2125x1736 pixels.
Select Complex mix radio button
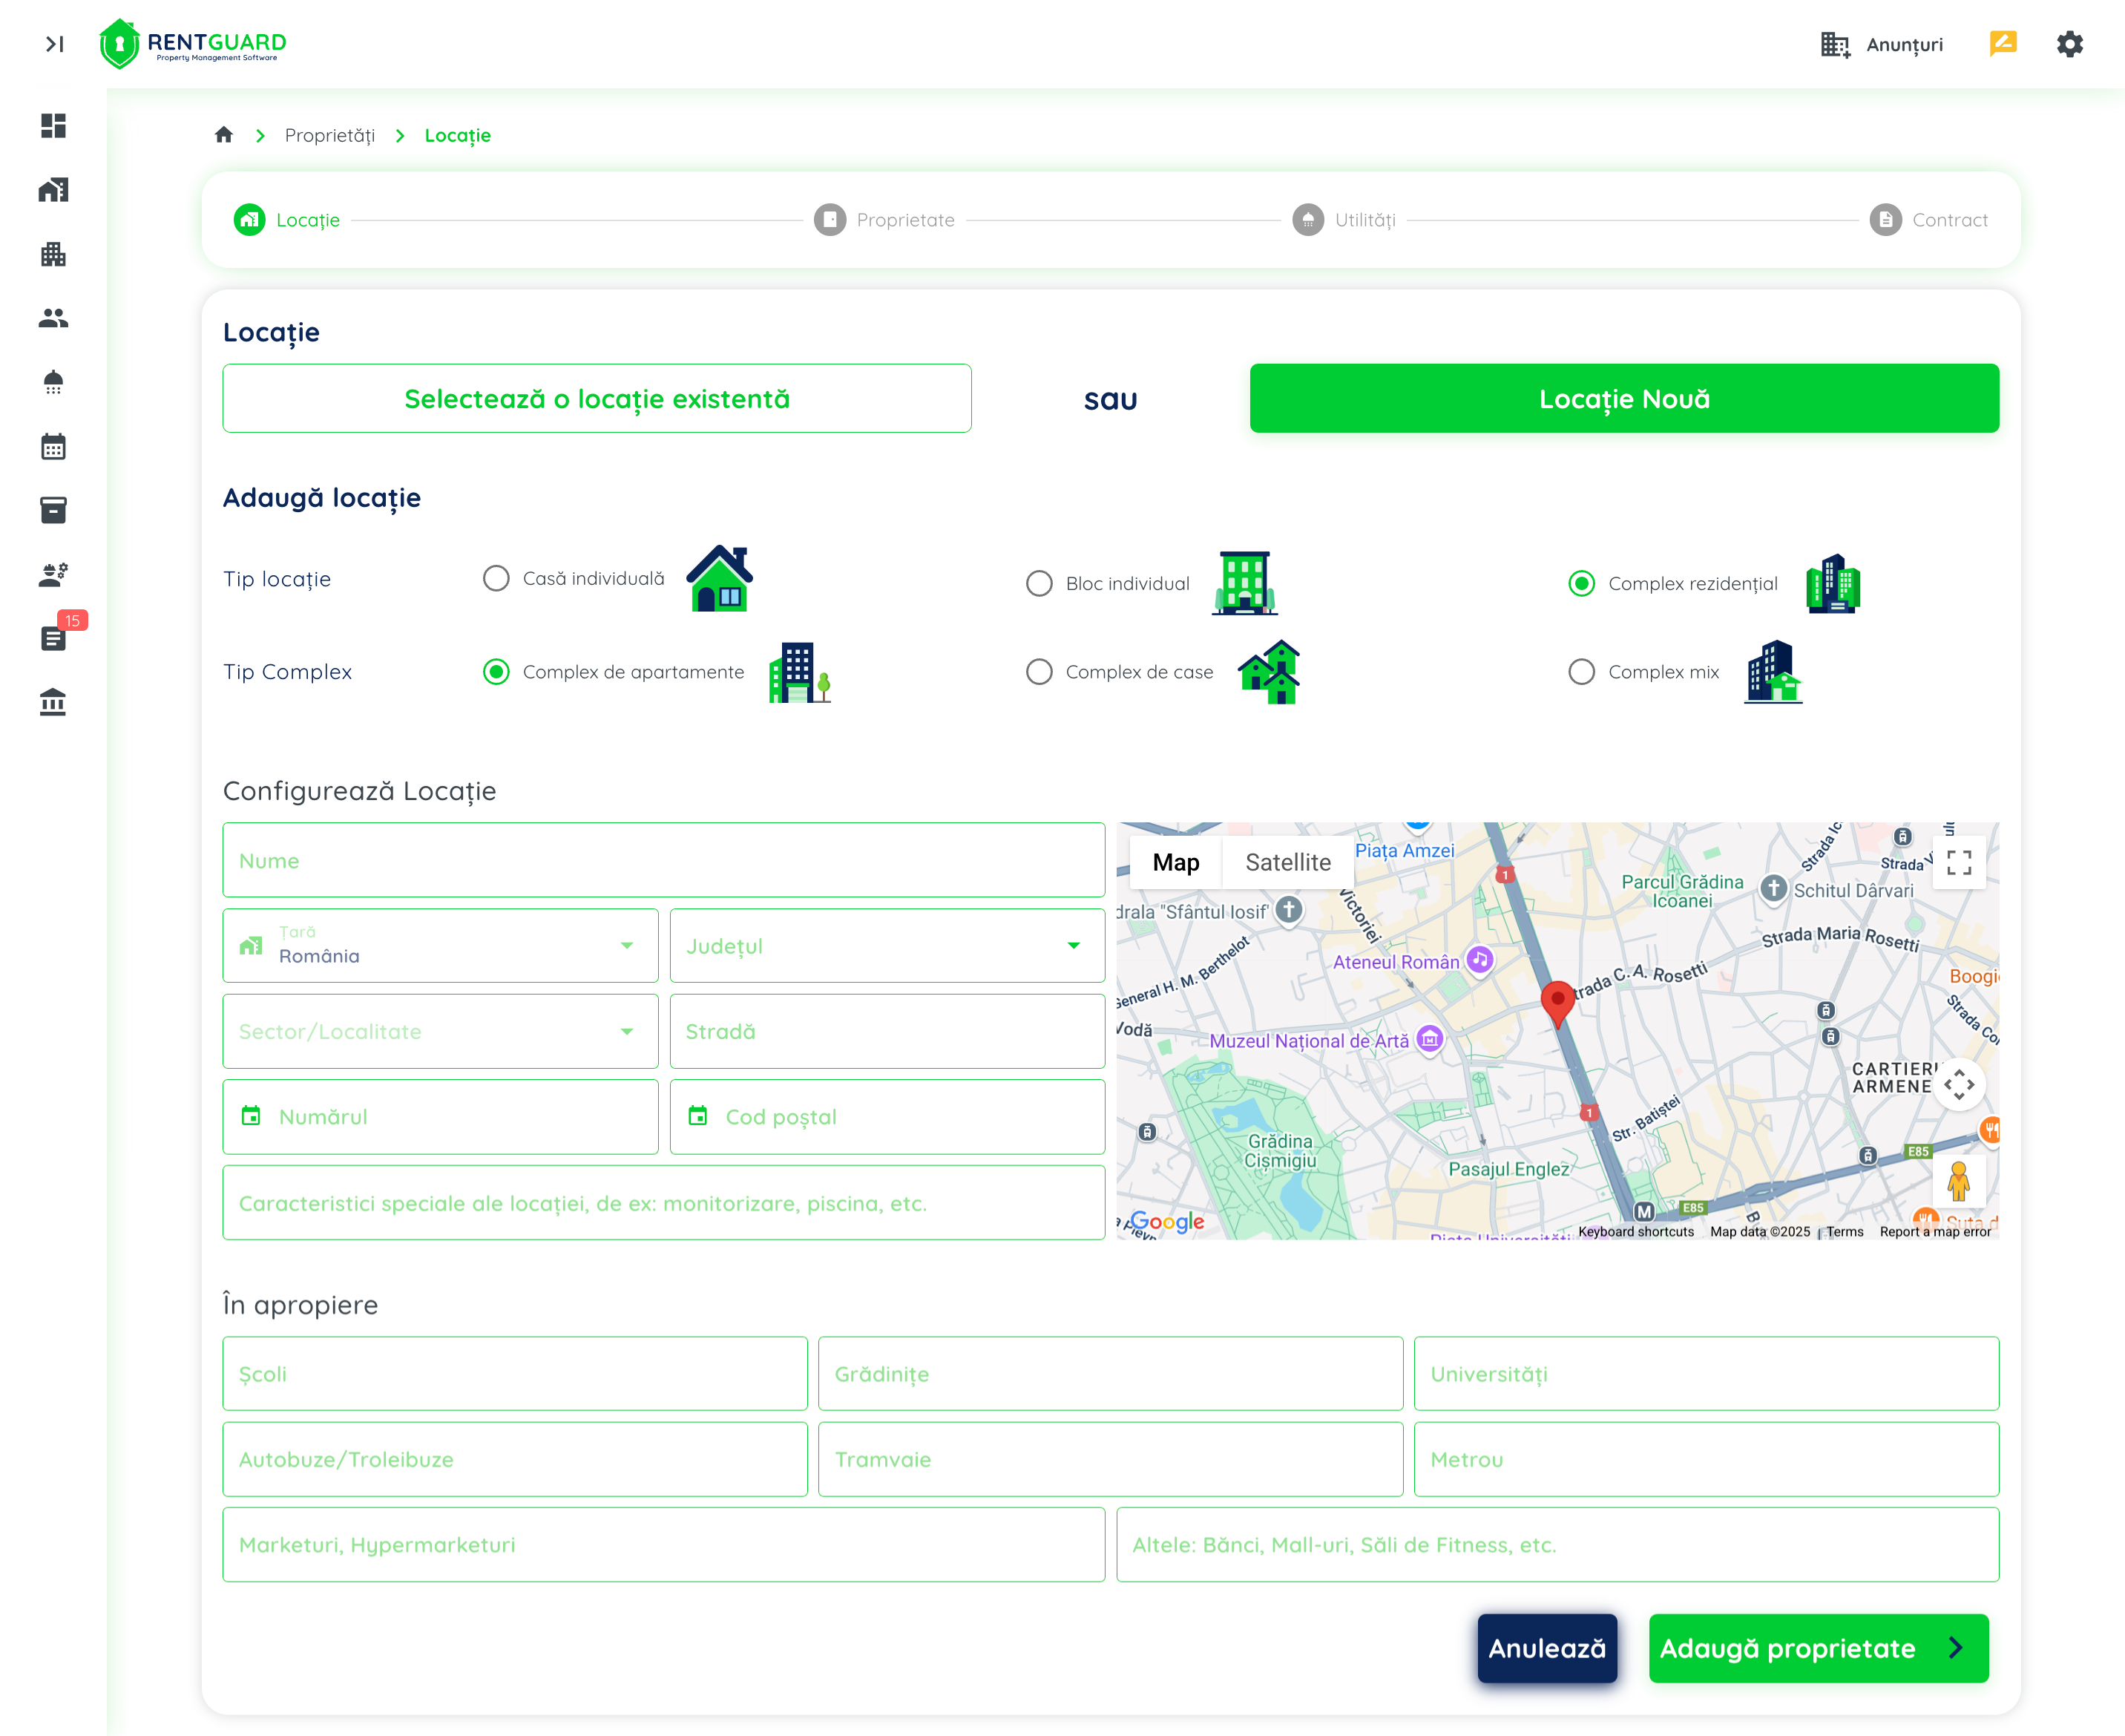tap(1581, 672)
